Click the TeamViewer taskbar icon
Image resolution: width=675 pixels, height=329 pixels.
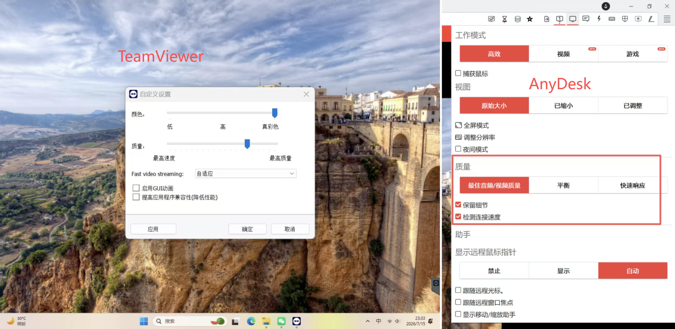click(x=297, y=321)
